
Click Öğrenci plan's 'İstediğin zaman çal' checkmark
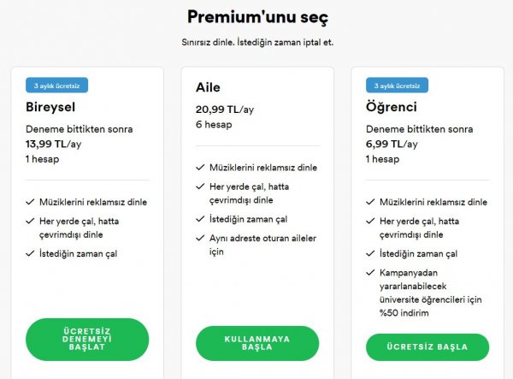point(370,254)
